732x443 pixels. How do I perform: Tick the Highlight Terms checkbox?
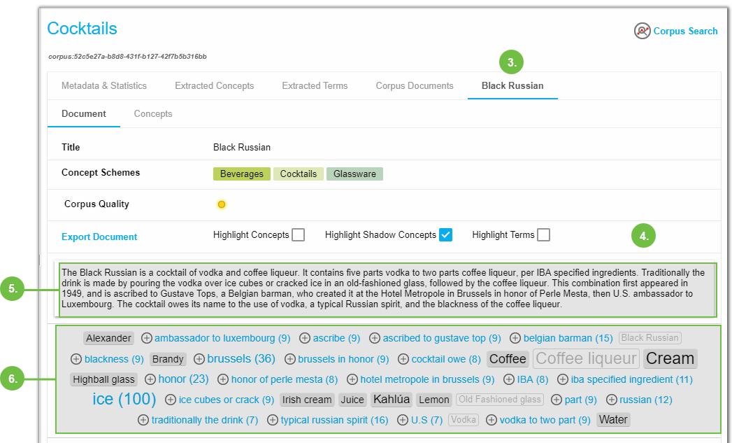[543, 235]
